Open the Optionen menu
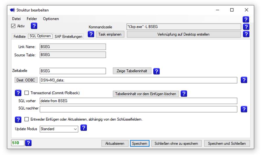264x155 pixels. 51,19
